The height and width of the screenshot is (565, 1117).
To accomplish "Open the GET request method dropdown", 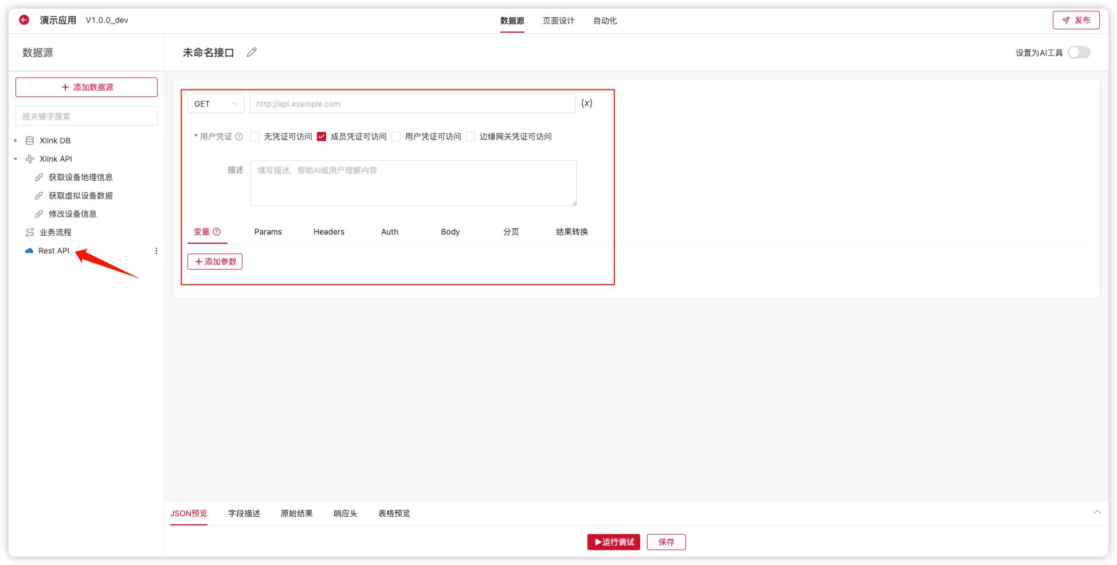I will (215, 104).
